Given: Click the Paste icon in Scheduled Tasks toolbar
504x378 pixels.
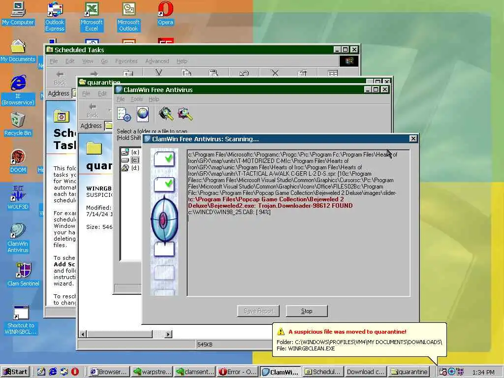Looking at the screenshot, I should coord(214,73).
